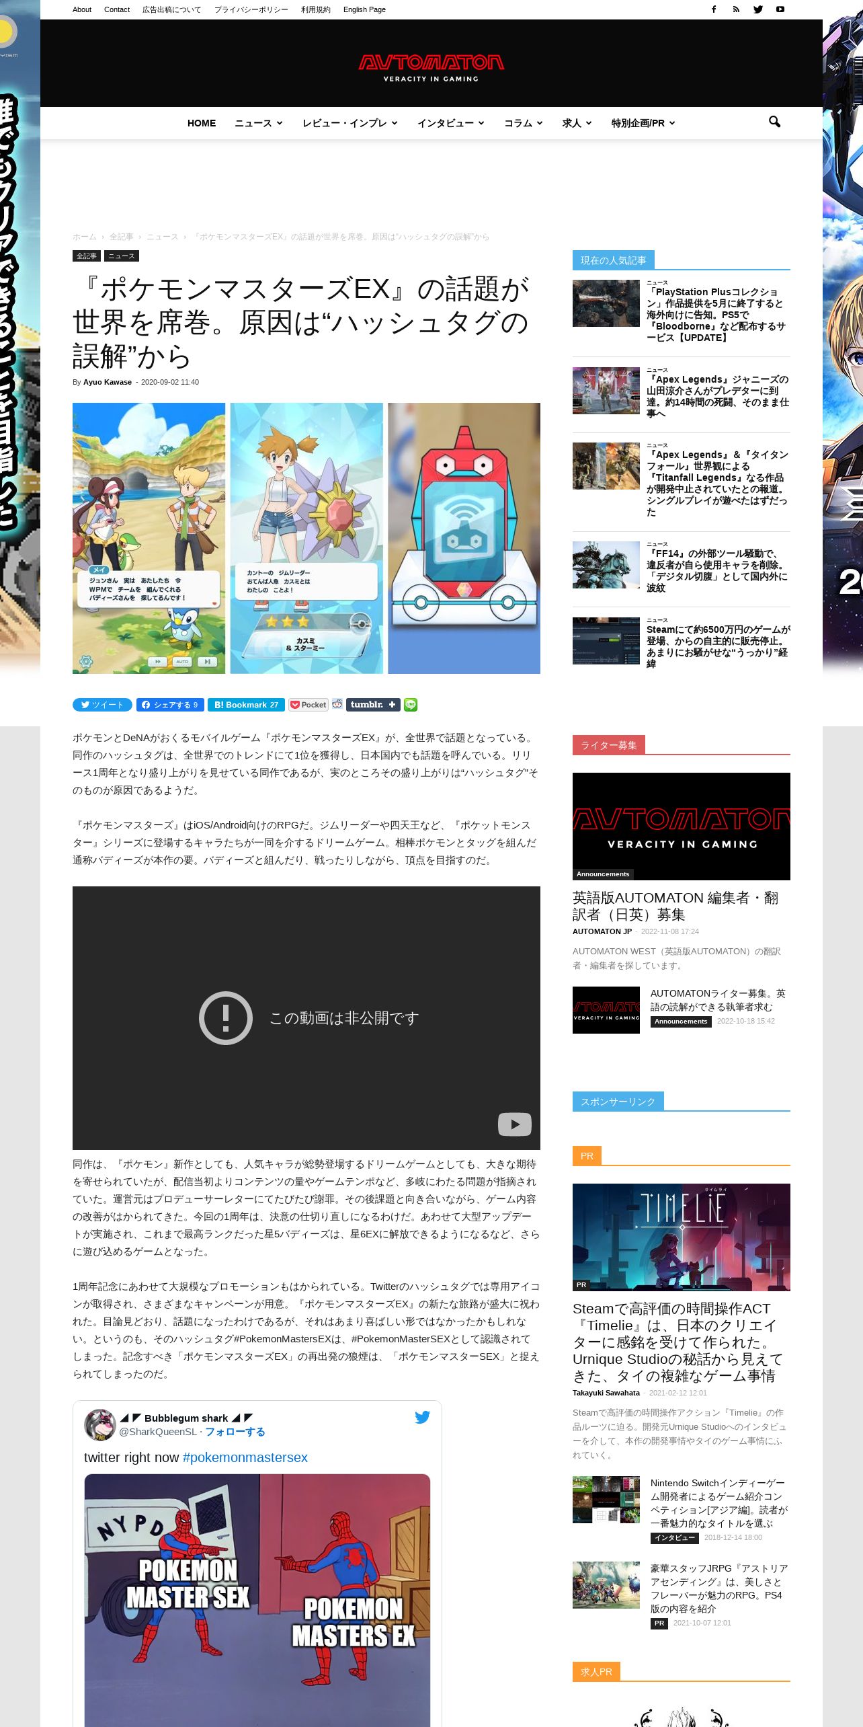Open FF14 article thumbnail
The width and height of the screenshot is (863, 1727).
pyautogui.click(x=606, y=565)
